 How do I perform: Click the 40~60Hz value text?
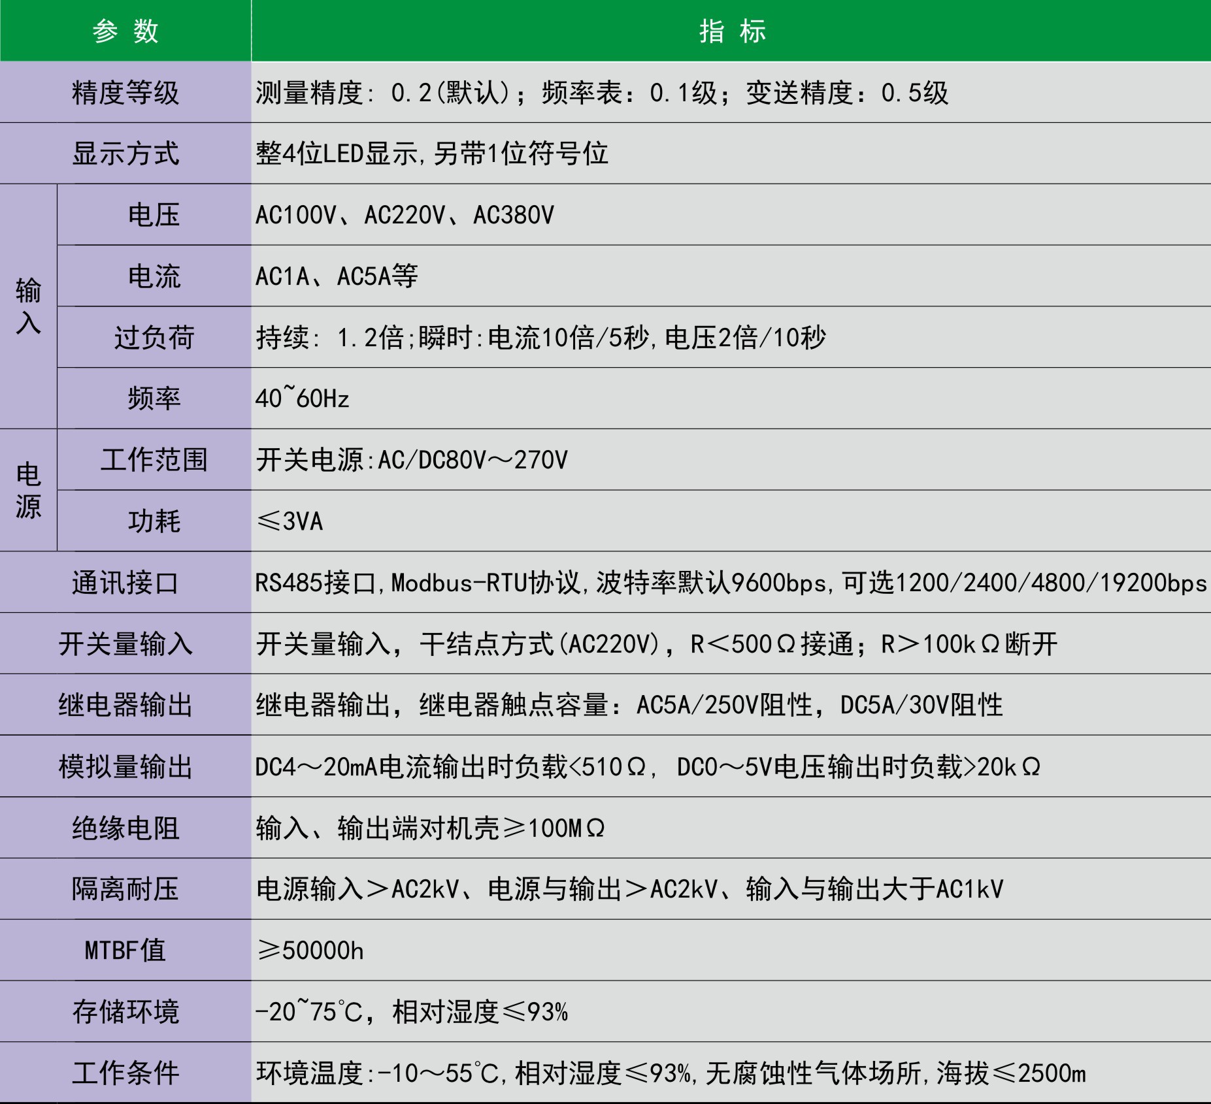tap(302, 398)
